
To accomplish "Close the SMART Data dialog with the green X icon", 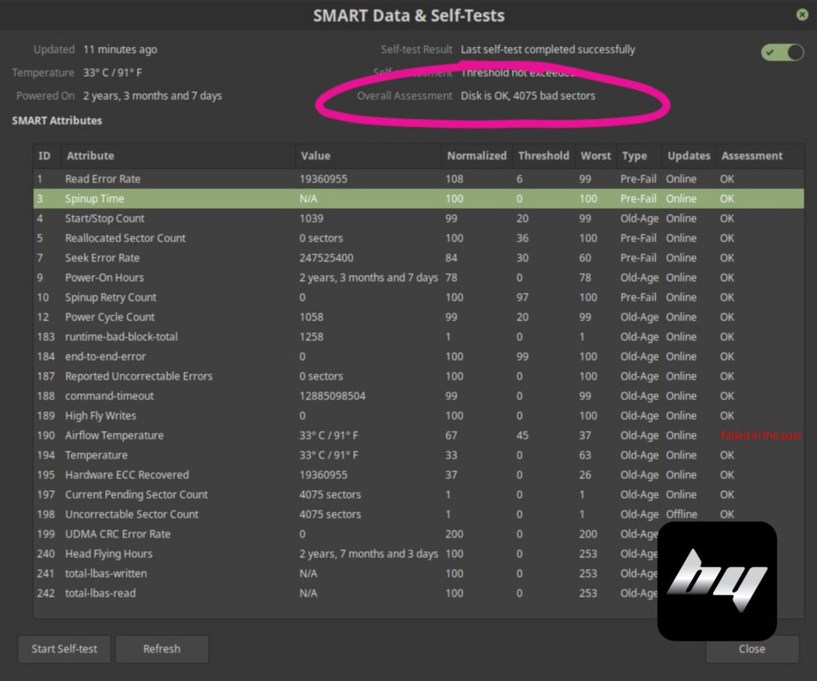I will coord(802,15).
